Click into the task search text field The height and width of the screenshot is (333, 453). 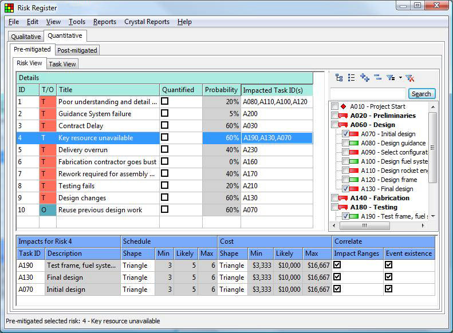368,94
